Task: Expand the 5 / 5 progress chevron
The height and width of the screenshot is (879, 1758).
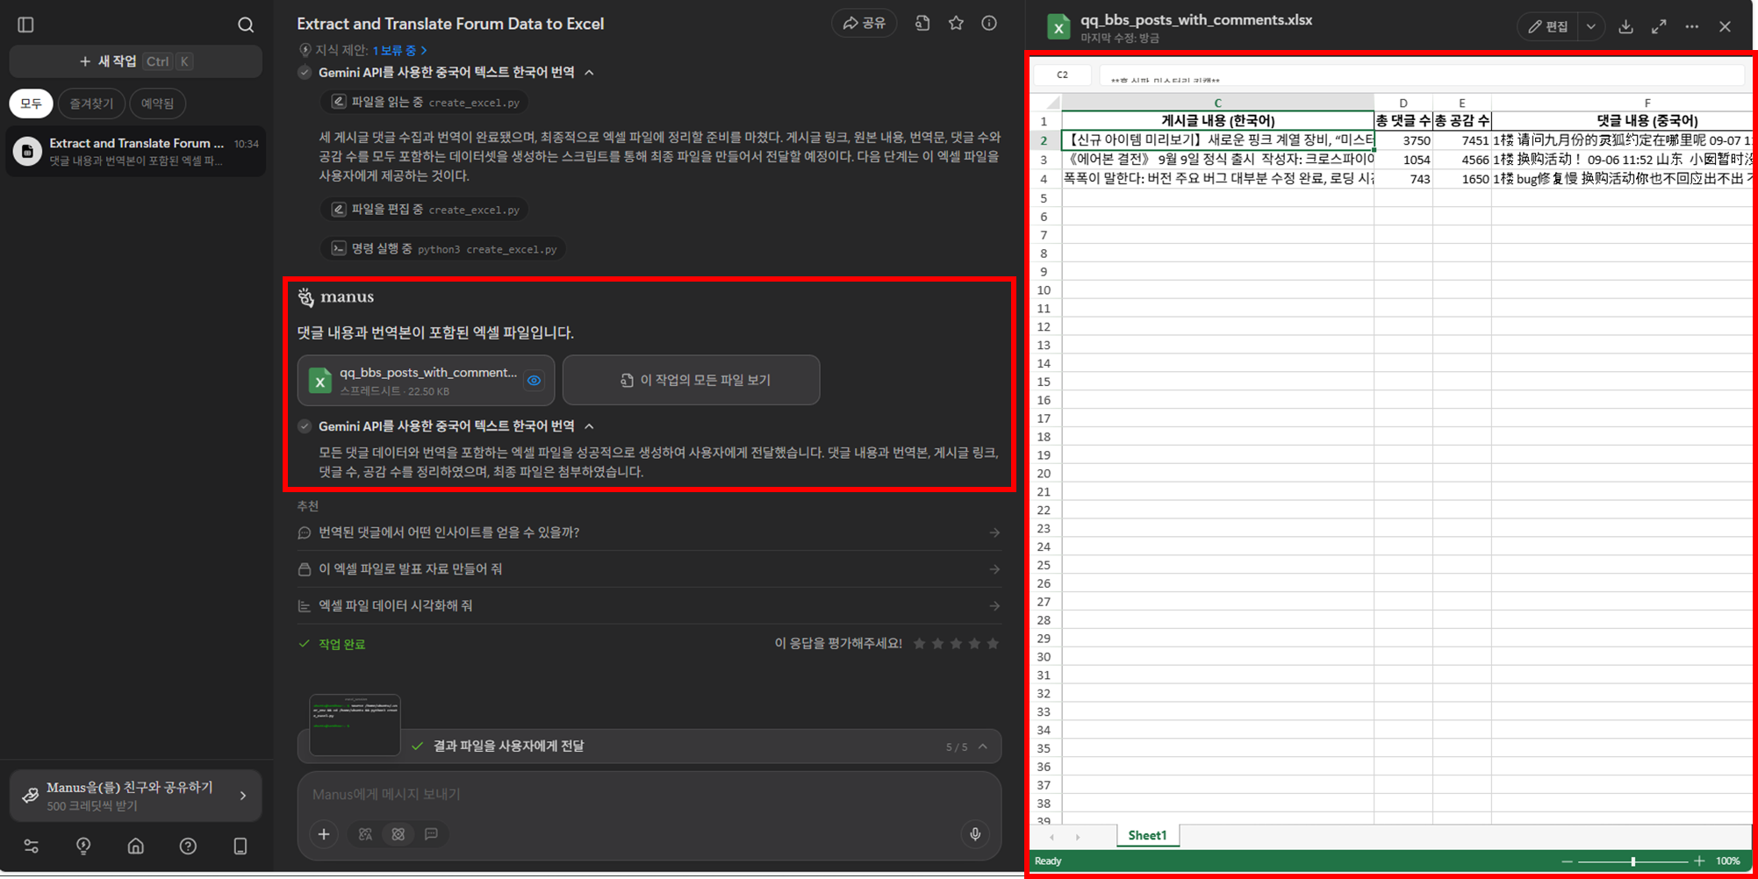Action: (982, 747)
